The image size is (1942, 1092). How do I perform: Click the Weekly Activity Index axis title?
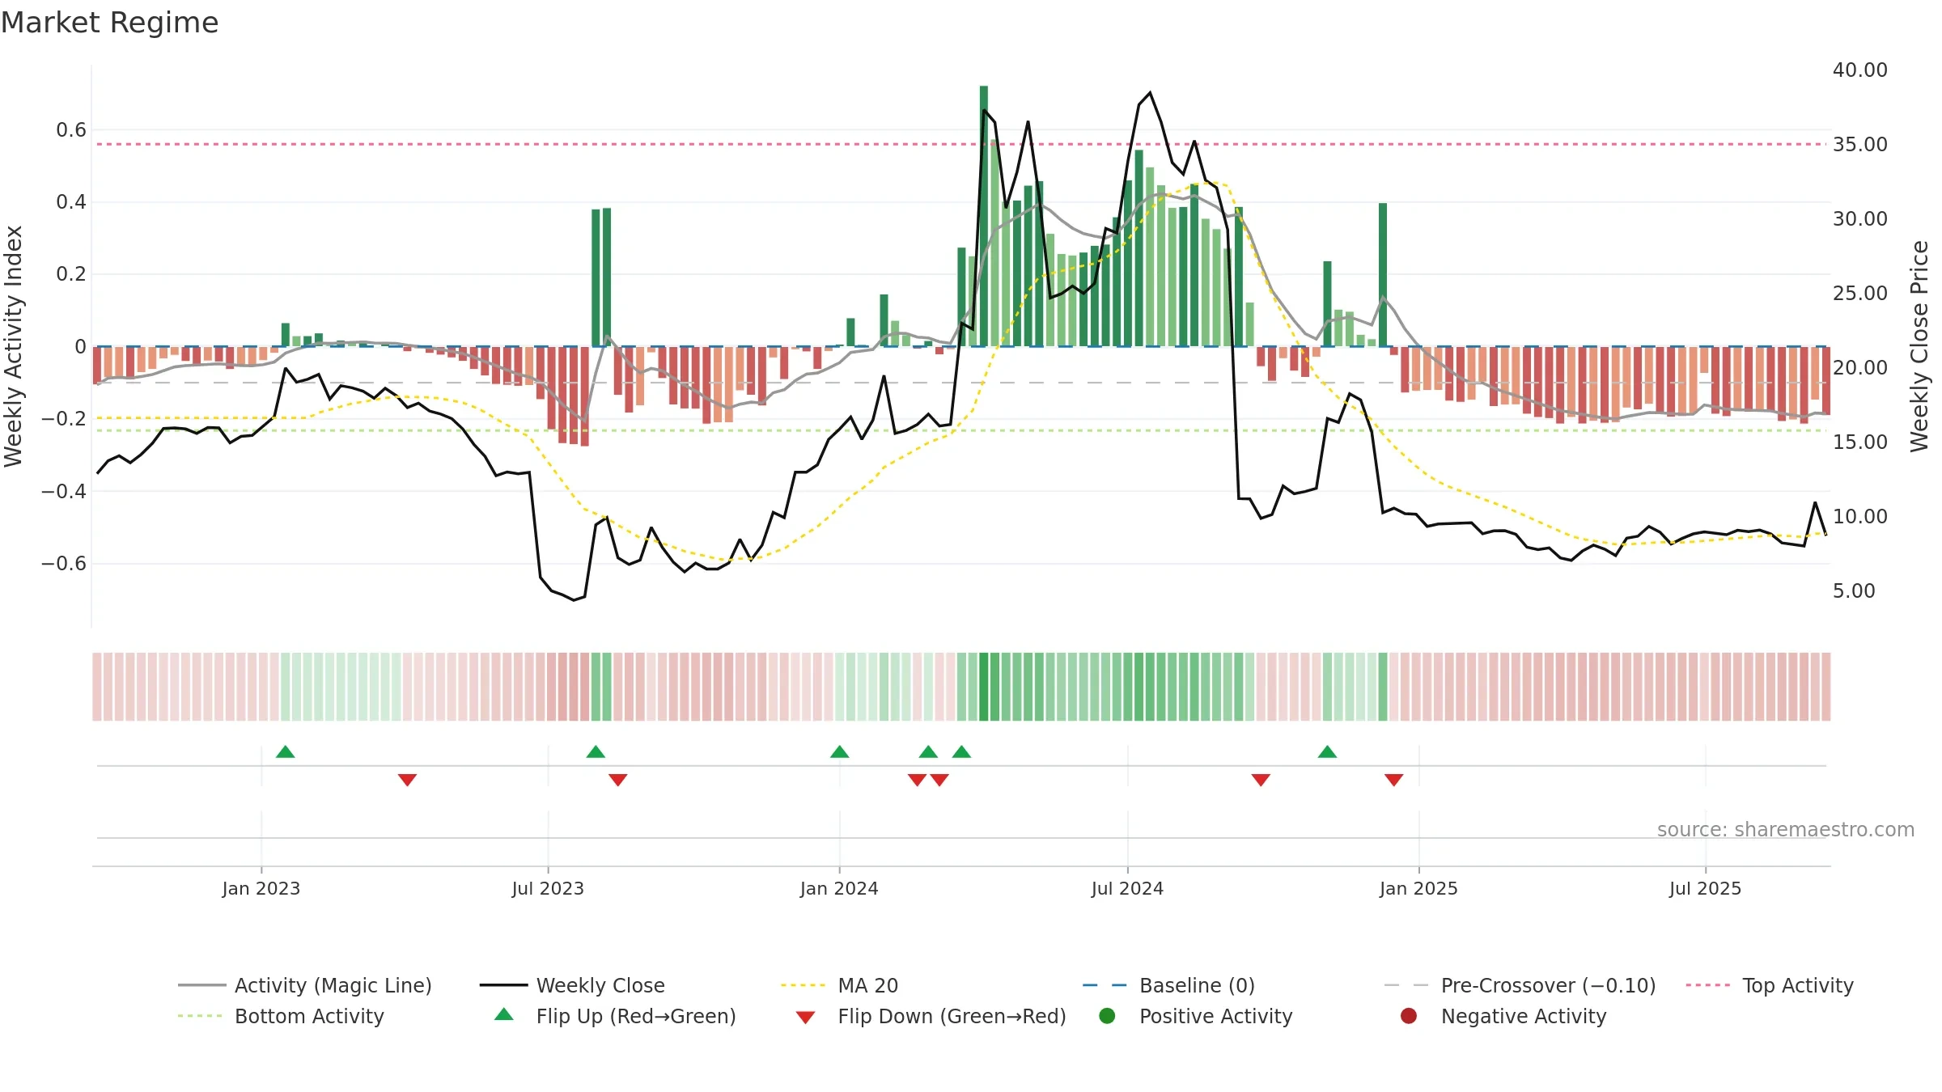pos(14,346)
